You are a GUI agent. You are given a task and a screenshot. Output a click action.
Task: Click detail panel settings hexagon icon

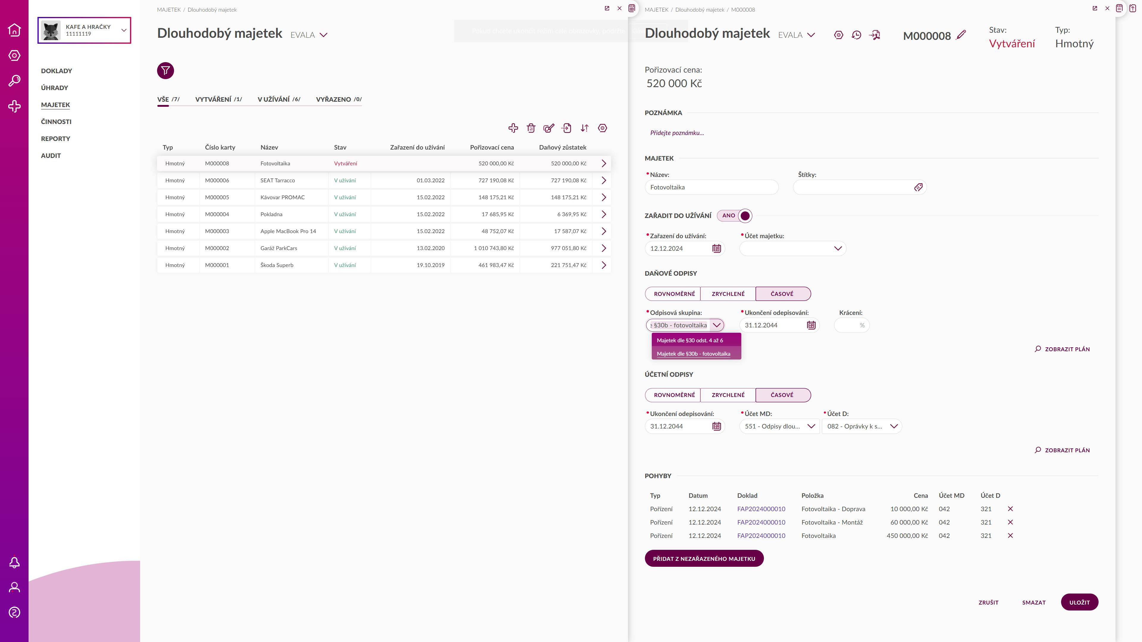pos(838,35)
